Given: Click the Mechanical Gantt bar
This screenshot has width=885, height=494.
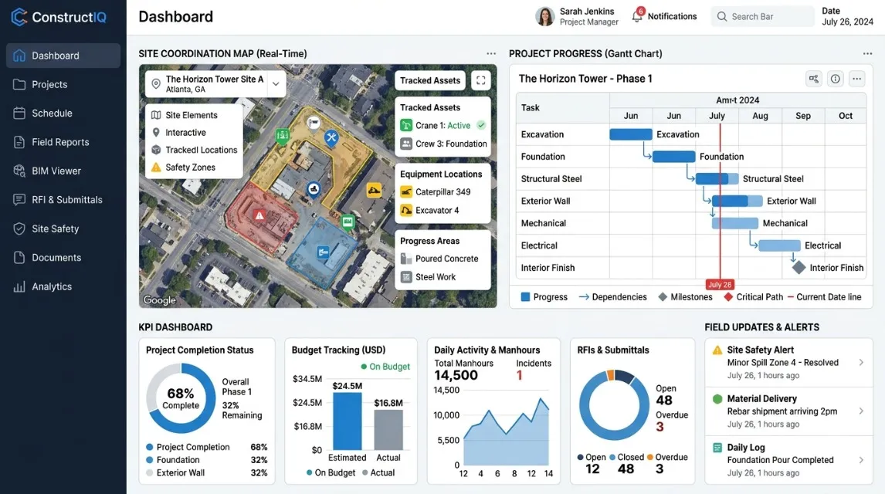Looking at the screenshot, I should point(735,223).
